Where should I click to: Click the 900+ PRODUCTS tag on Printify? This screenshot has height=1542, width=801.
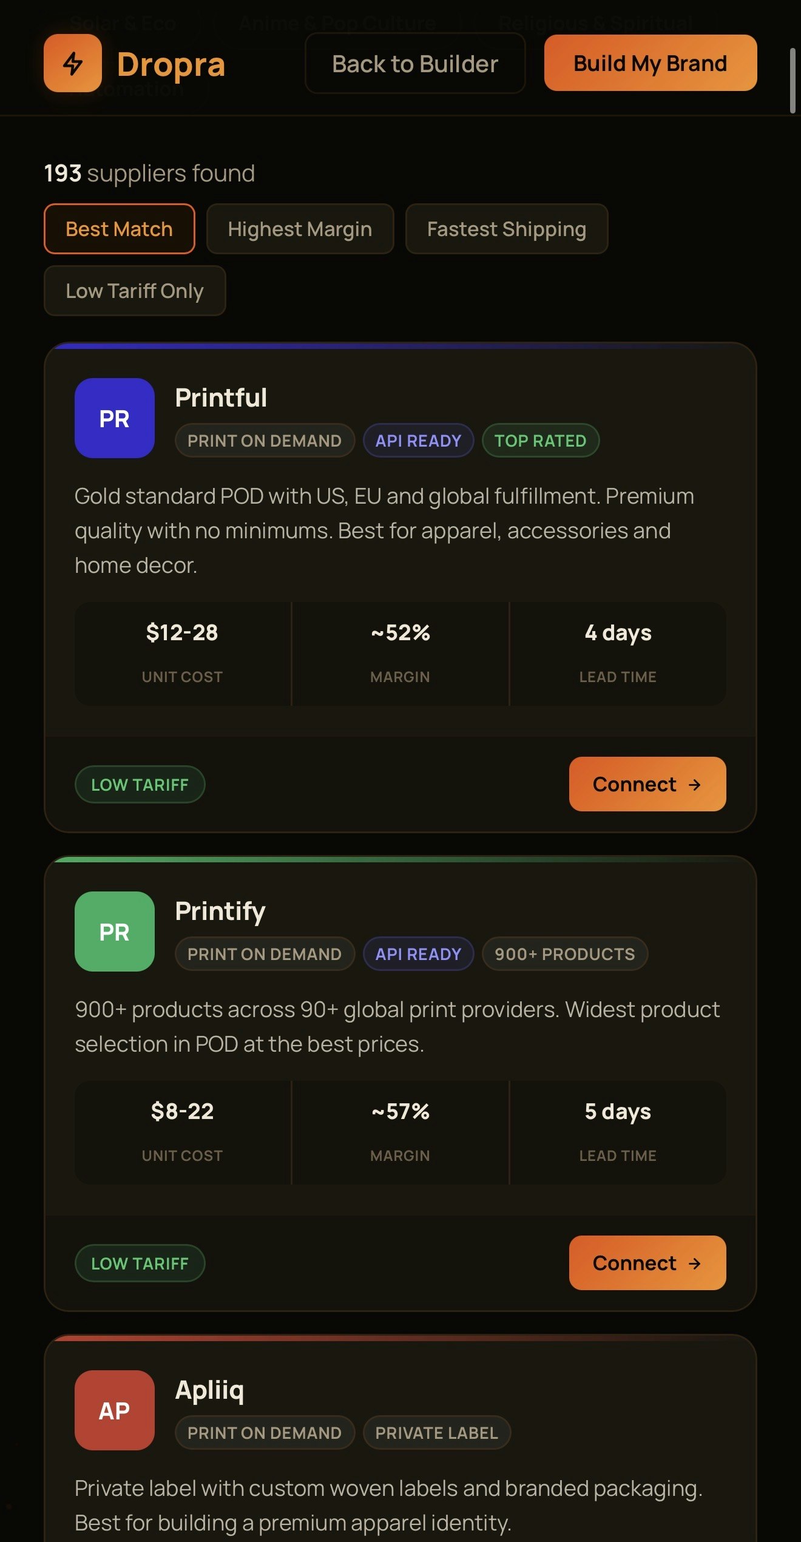pyautogui.click(x=564, y=953)
